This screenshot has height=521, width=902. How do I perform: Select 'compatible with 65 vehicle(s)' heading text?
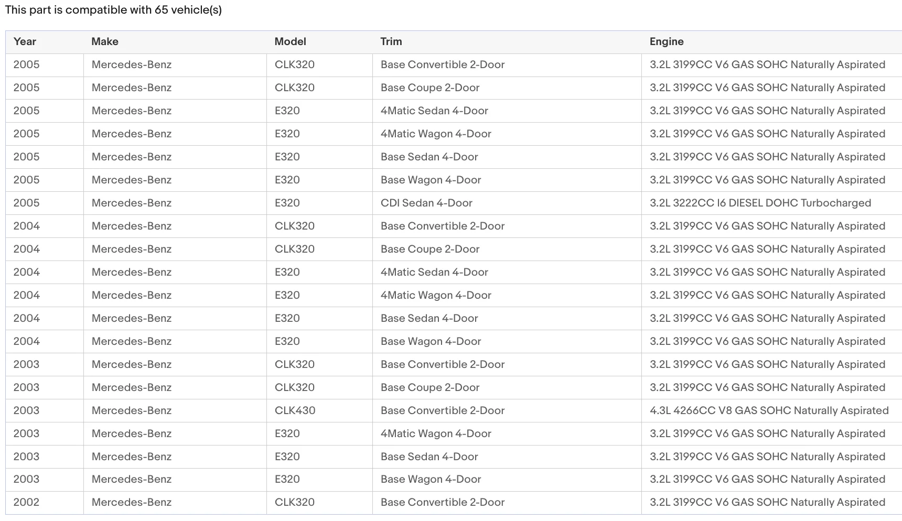click(x=144, y=10)
